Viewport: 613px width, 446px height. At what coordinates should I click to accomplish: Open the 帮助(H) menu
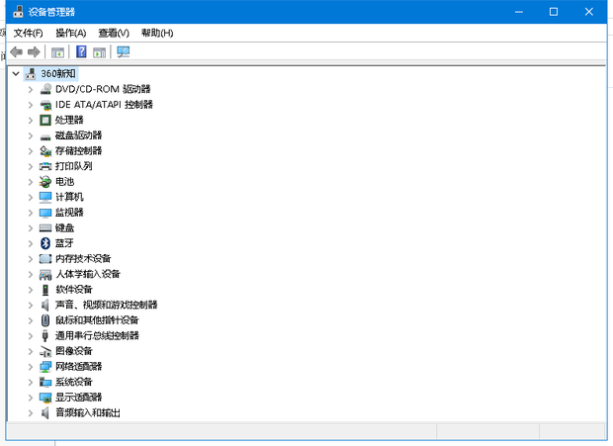[157, 34]
